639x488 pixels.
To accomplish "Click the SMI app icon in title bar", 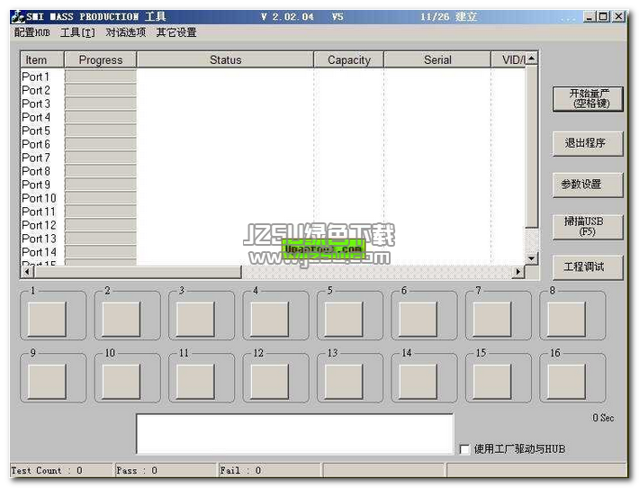I will (x=18, y=17).
